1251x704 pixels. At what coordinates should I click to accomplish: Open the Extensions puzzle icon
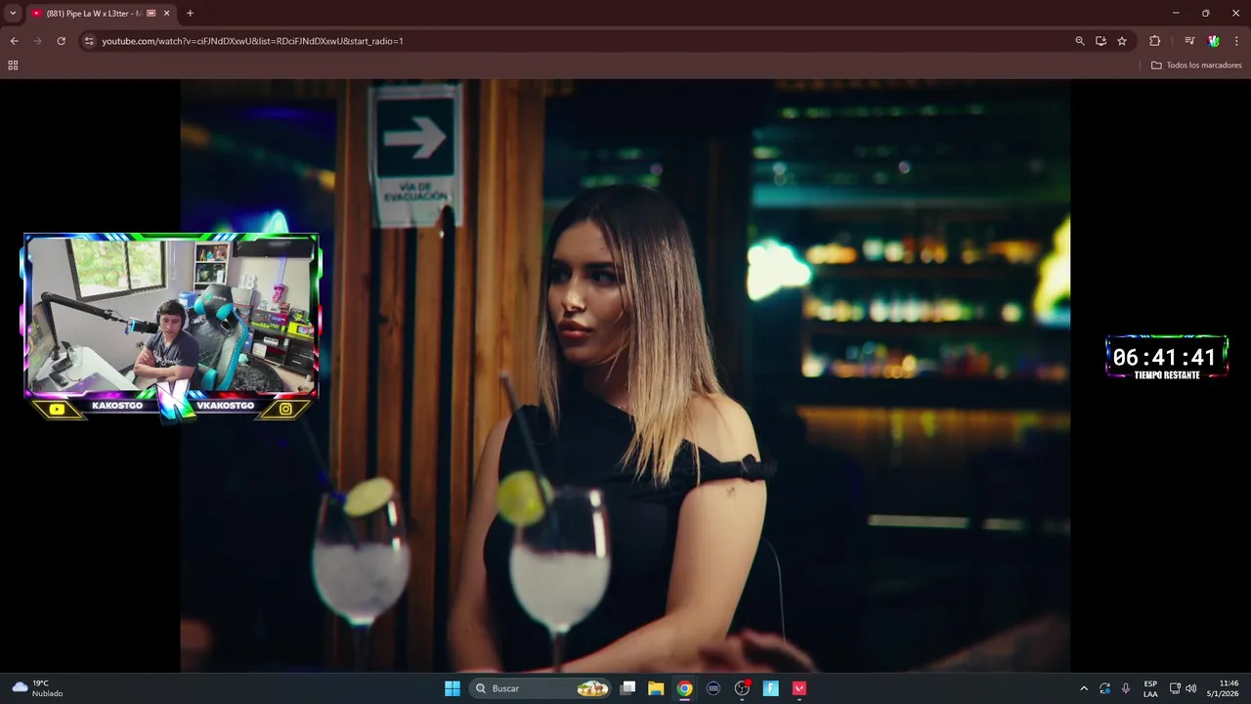point(1154,41)
